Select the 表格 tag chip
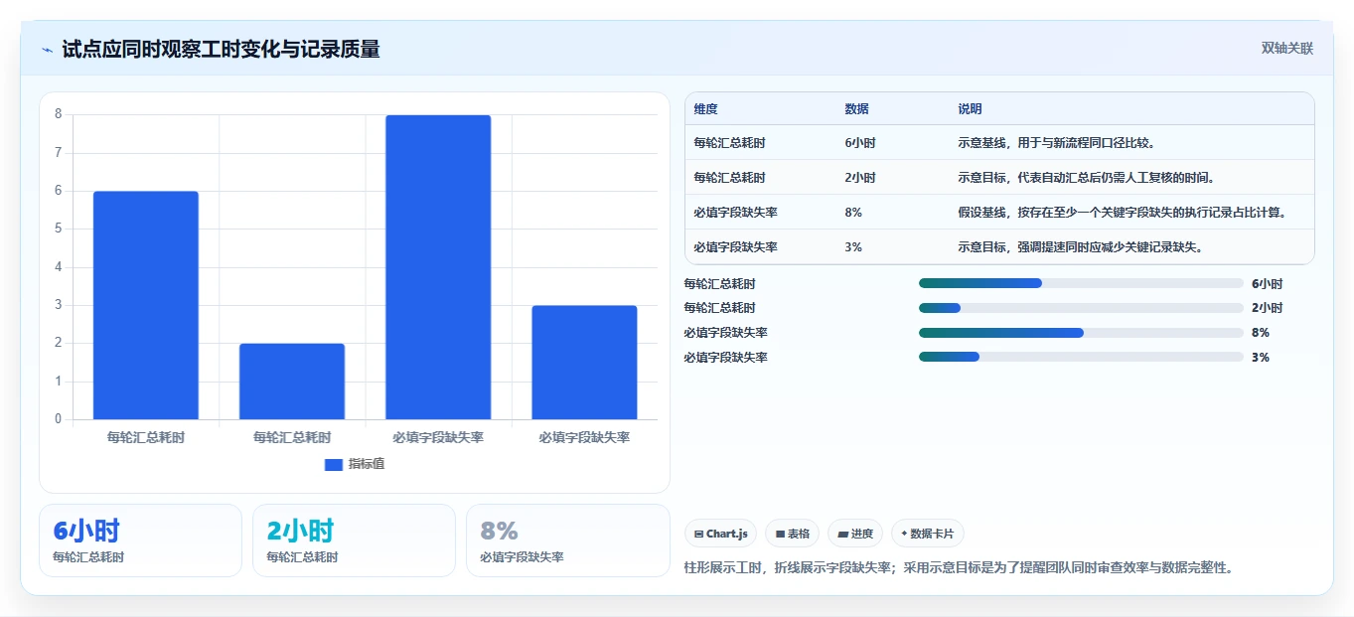This screenshot has width=1354, height=617. pos(792,534)
